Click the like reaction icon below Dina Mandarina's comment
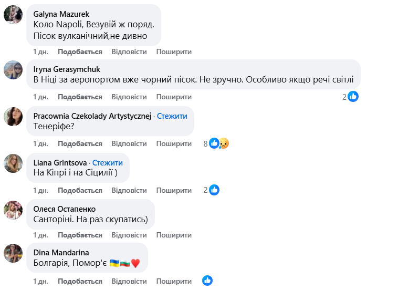 (207, 281)
